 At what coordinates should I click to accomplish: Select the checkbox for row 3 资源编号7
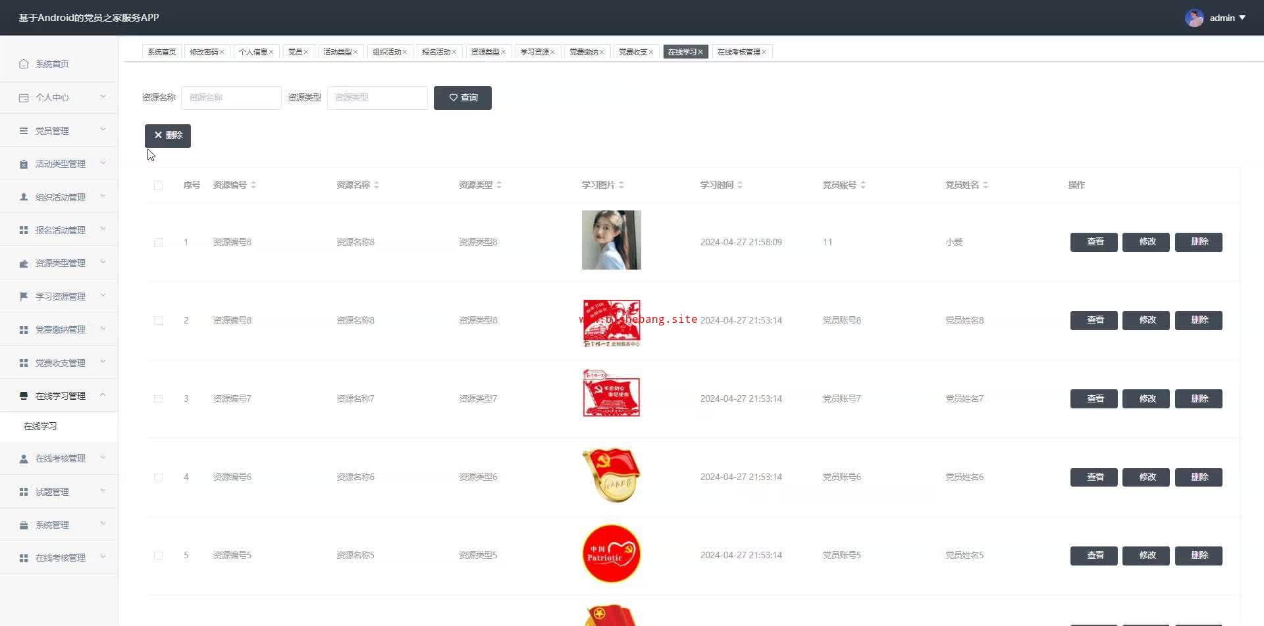click(158, 398)
